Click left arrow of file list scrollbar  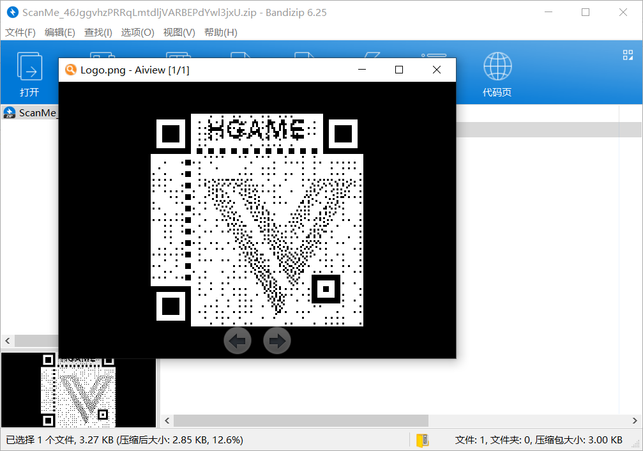[x=167, y=420]
